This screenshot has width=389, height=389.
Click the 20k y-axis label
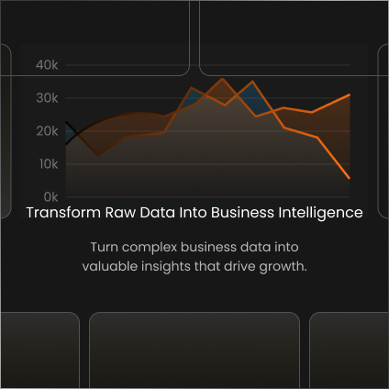click(47, 131)
